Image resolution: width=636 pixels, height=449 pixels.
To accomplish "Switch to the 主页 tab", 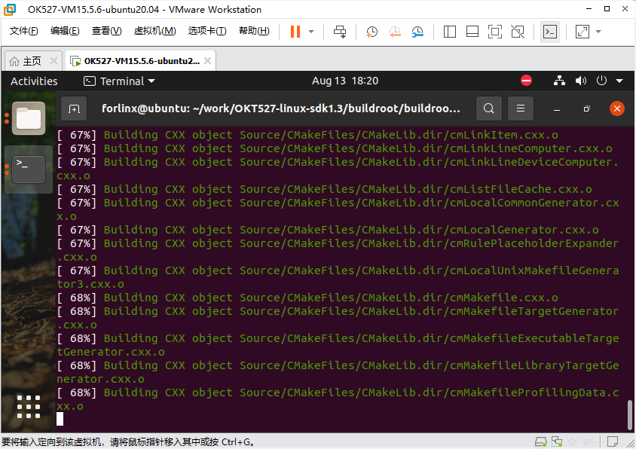I will [x=33, y=61].
